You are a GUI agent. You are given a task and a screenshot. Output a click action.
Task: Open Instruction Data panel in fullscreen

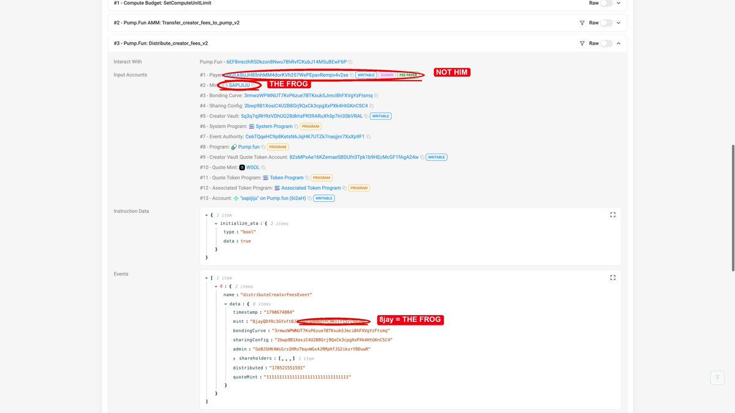[612, 215]
